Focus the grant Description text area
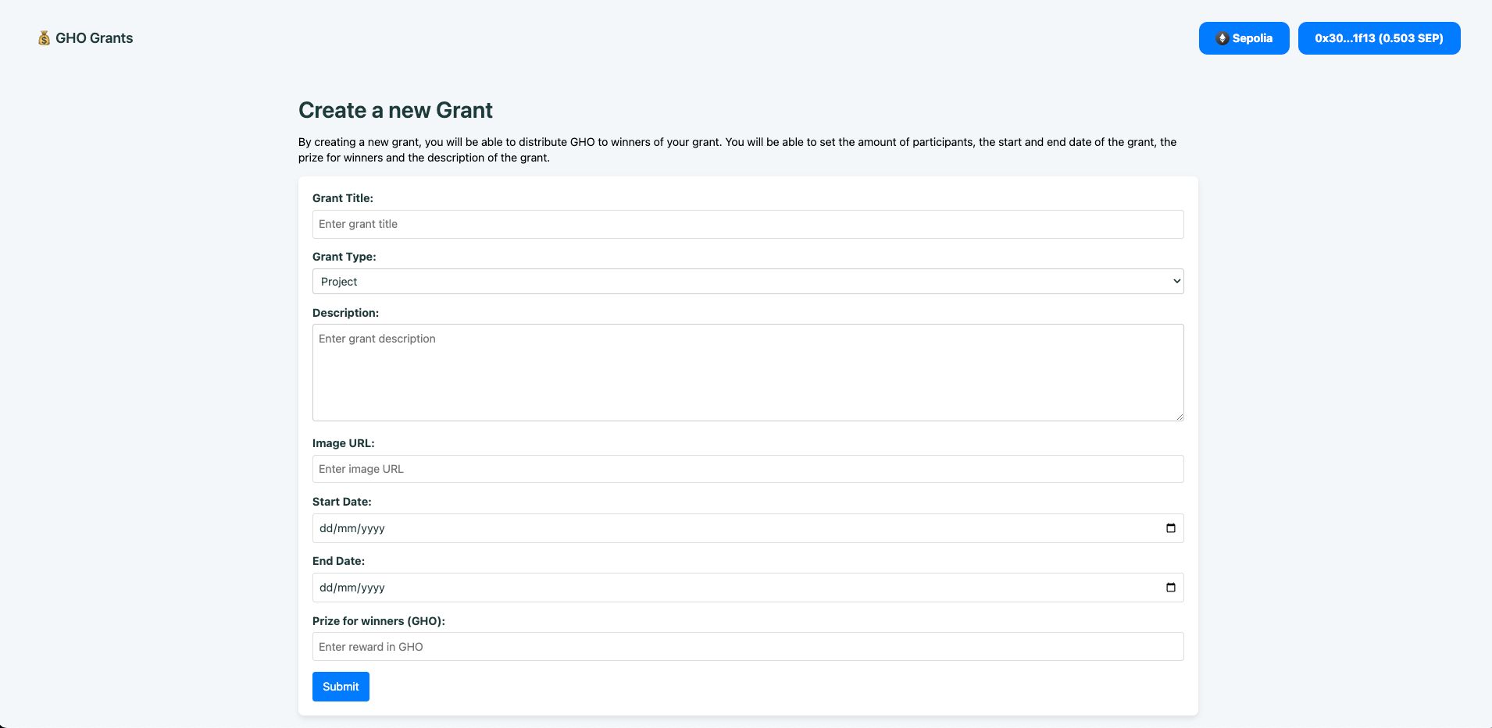The height and width of the screenshot is (728, 1492). click(748, 372)
